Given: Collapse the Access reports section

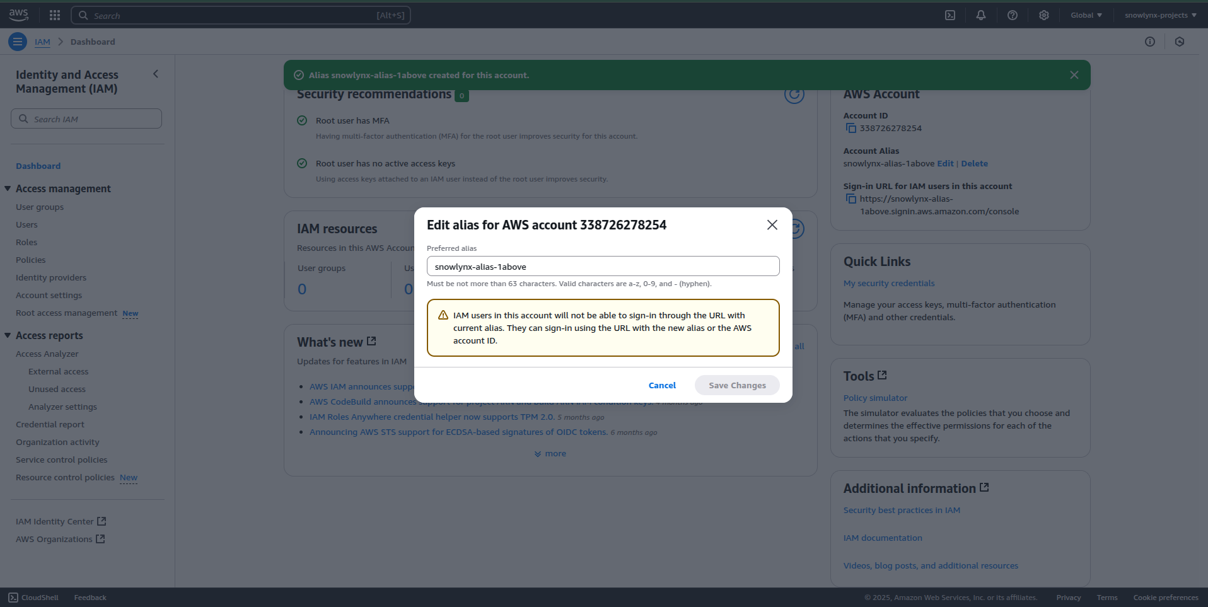Looking at the screenshot, I should [8, 335].
